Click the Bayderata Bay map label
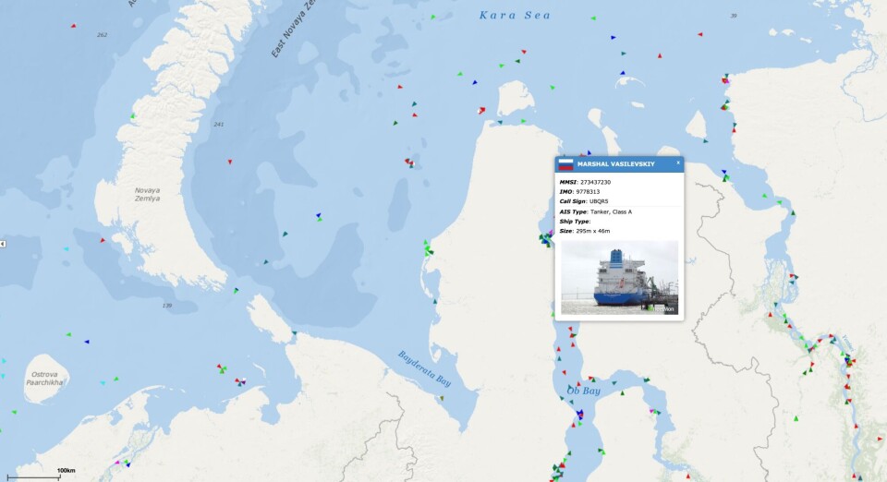 [424, 368]
